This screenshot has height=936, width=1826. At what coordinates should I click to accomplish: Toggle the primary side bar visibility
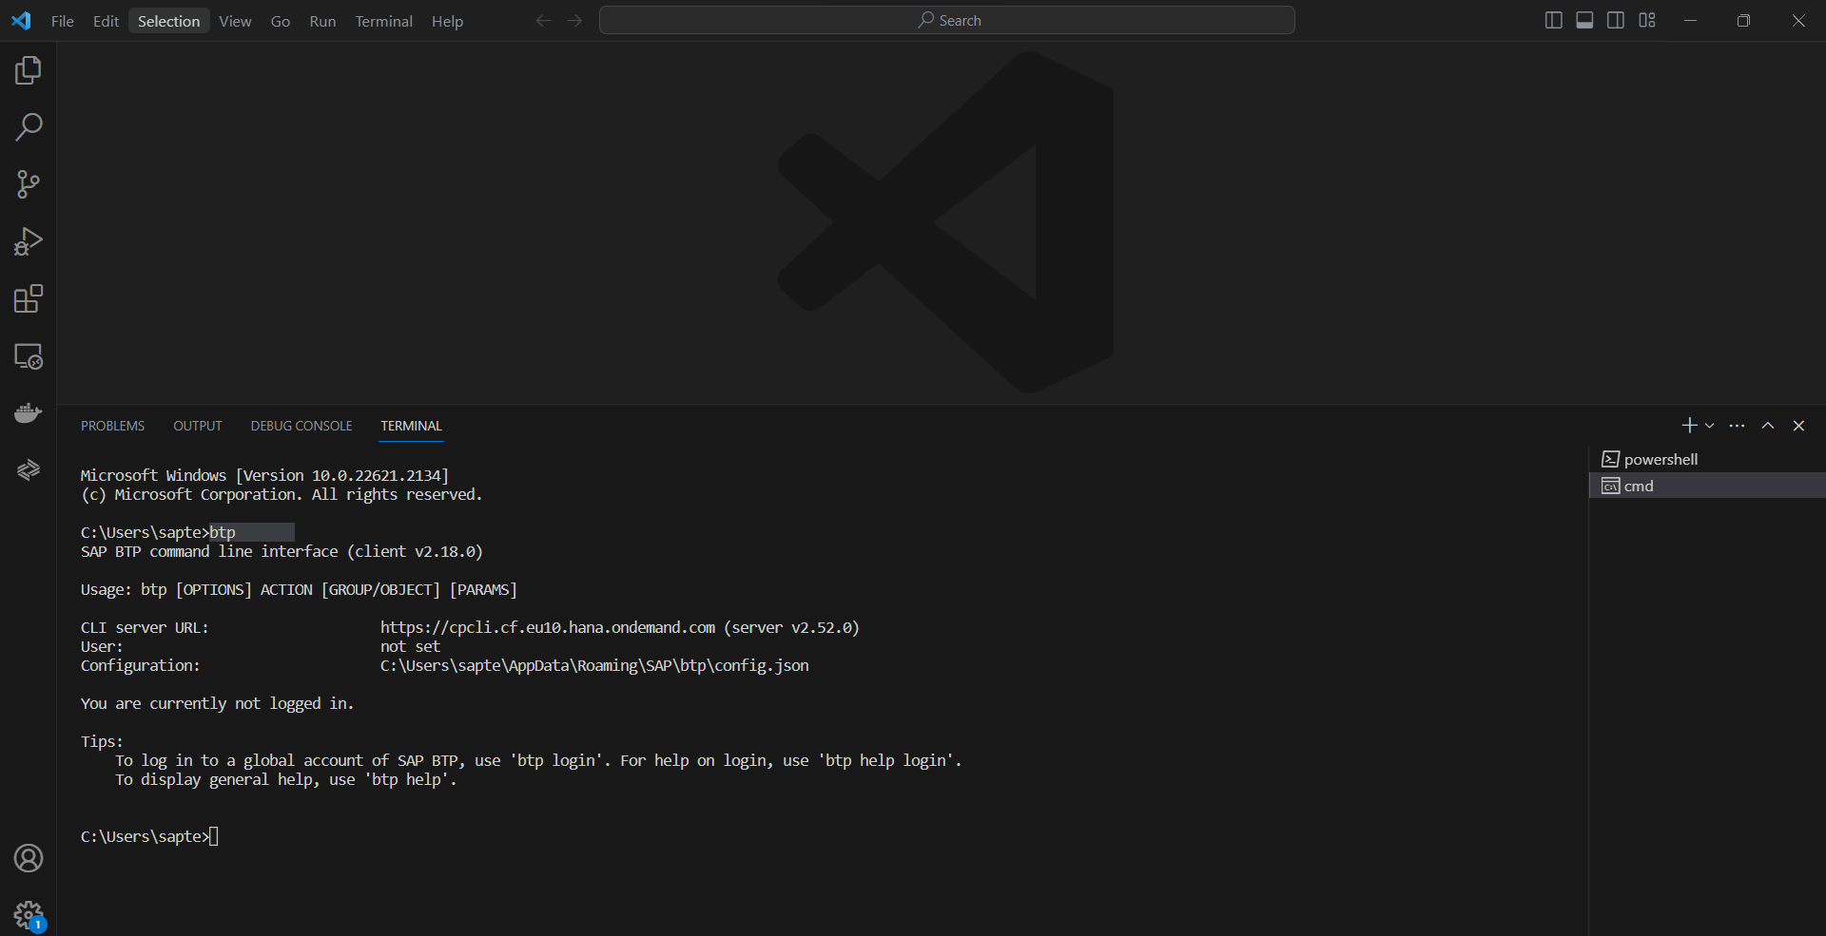click(x=1553, y=20)
